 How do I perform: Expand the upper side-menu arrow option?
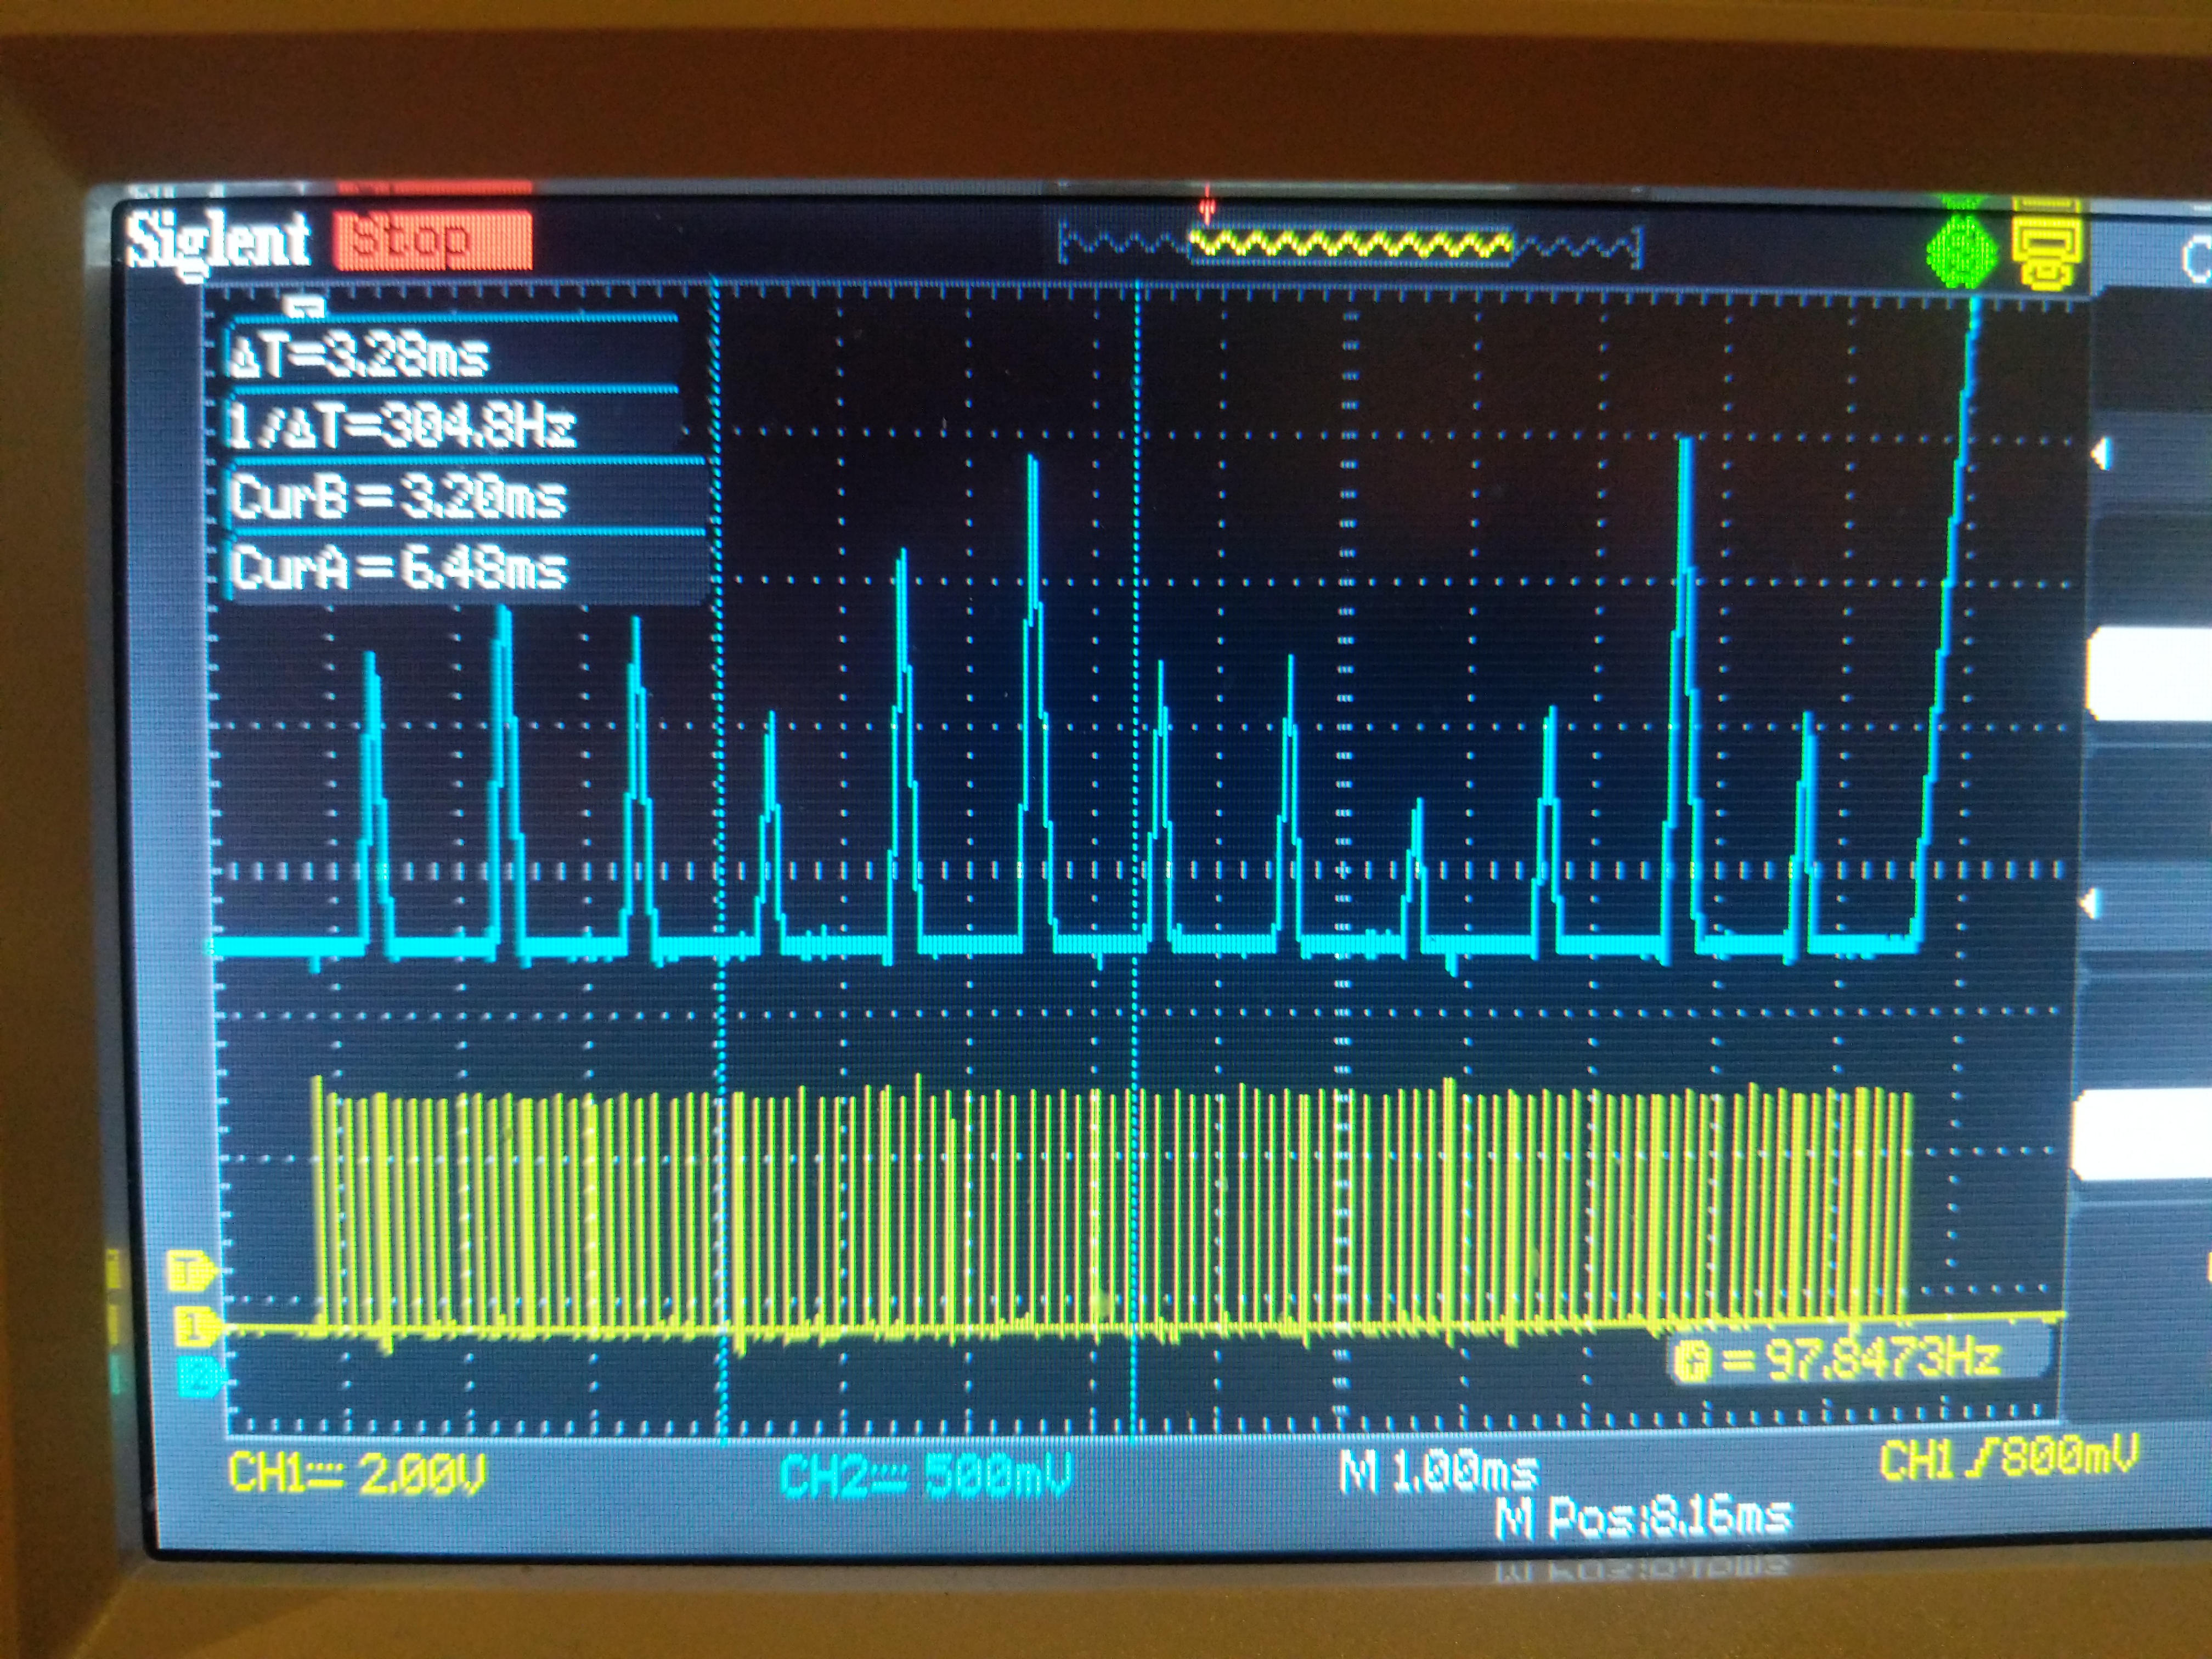[2103, 455]
